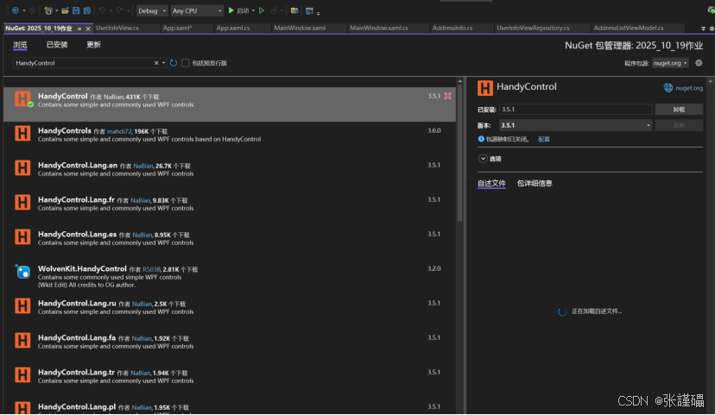Start debugging with the solid green play icon

[x=231, y=10]
